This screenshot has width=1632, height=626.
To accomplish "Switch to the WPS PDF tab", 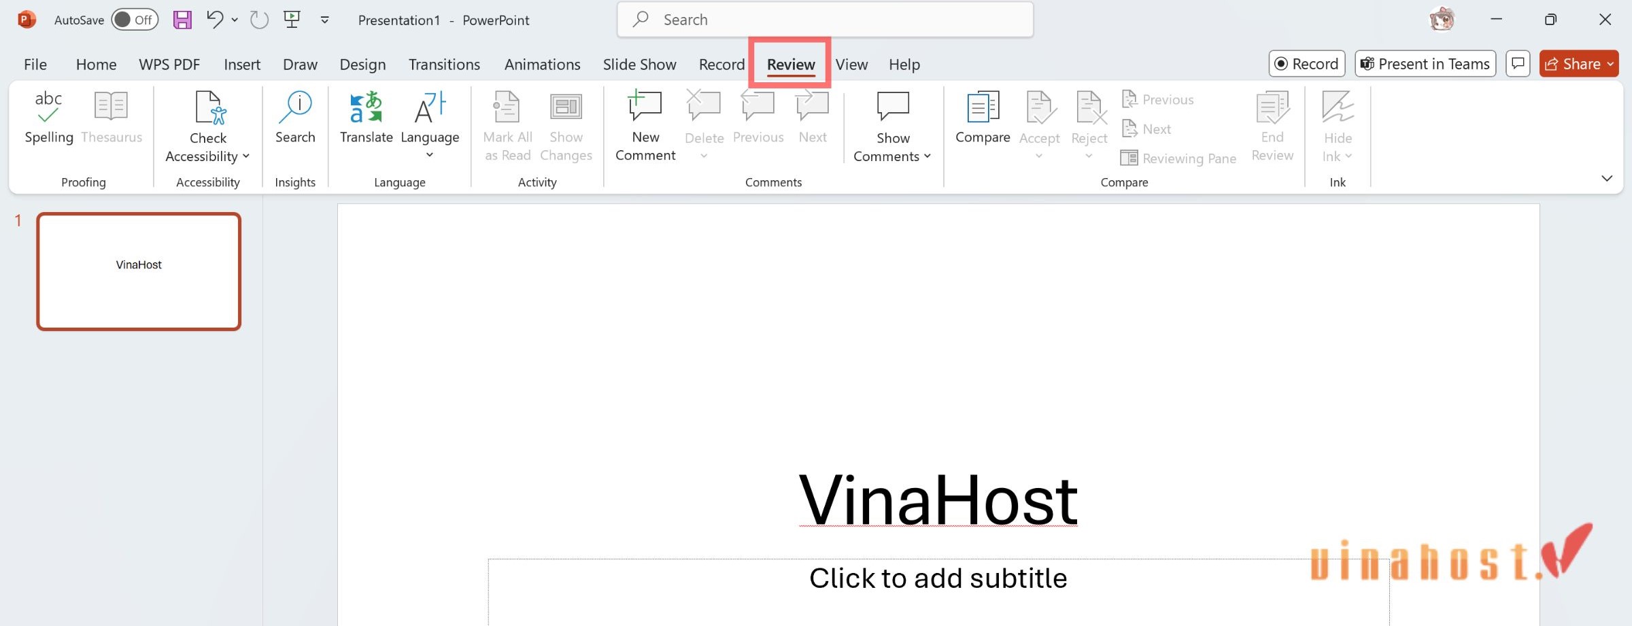I will pyautogui.click(x=169, y=64).
